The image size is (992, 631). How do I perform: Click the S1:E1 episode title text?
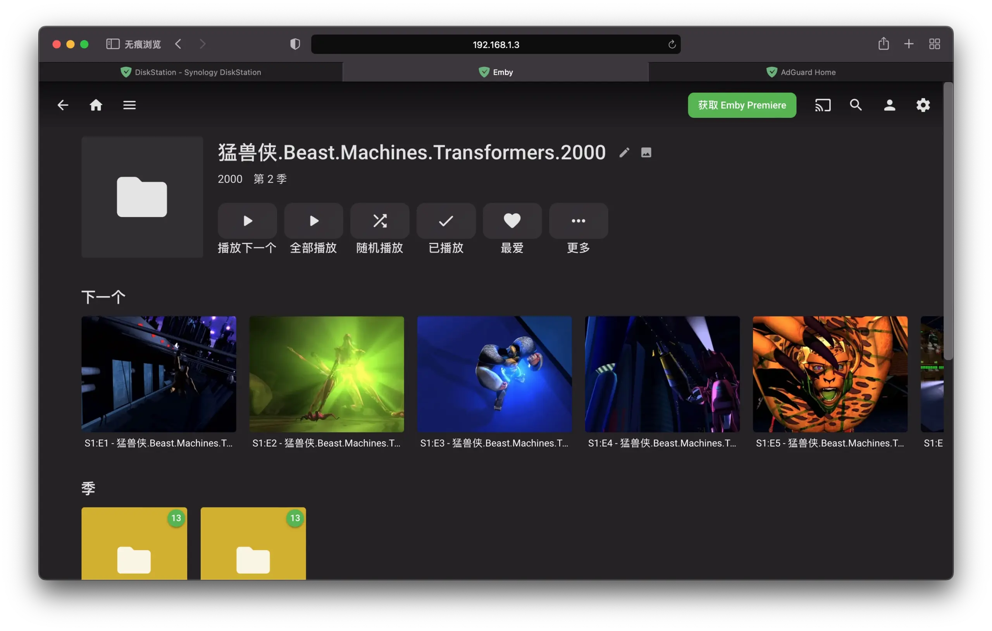point(158,443)
